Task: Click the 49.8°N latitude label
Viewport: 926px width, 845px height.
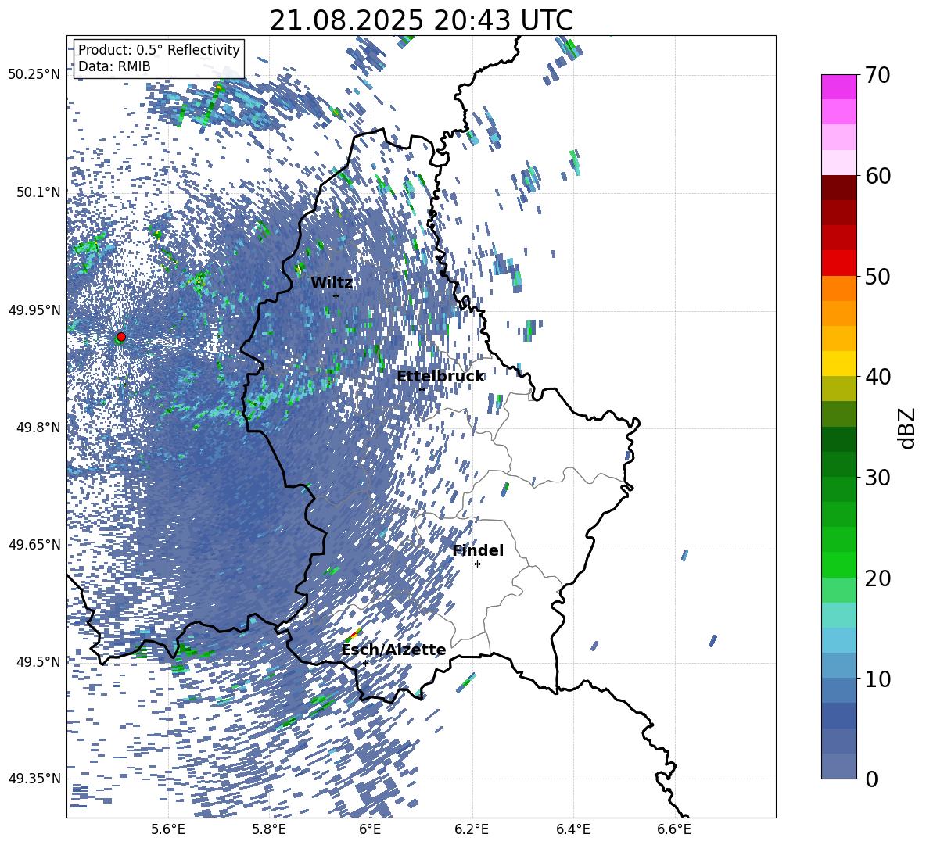Action: (38, 428)
